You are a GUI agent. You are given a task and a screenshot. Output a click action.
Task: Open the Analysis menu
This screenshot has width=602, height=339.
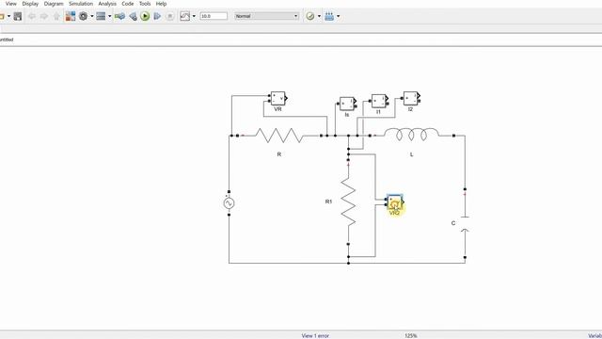tap(107, 4)
